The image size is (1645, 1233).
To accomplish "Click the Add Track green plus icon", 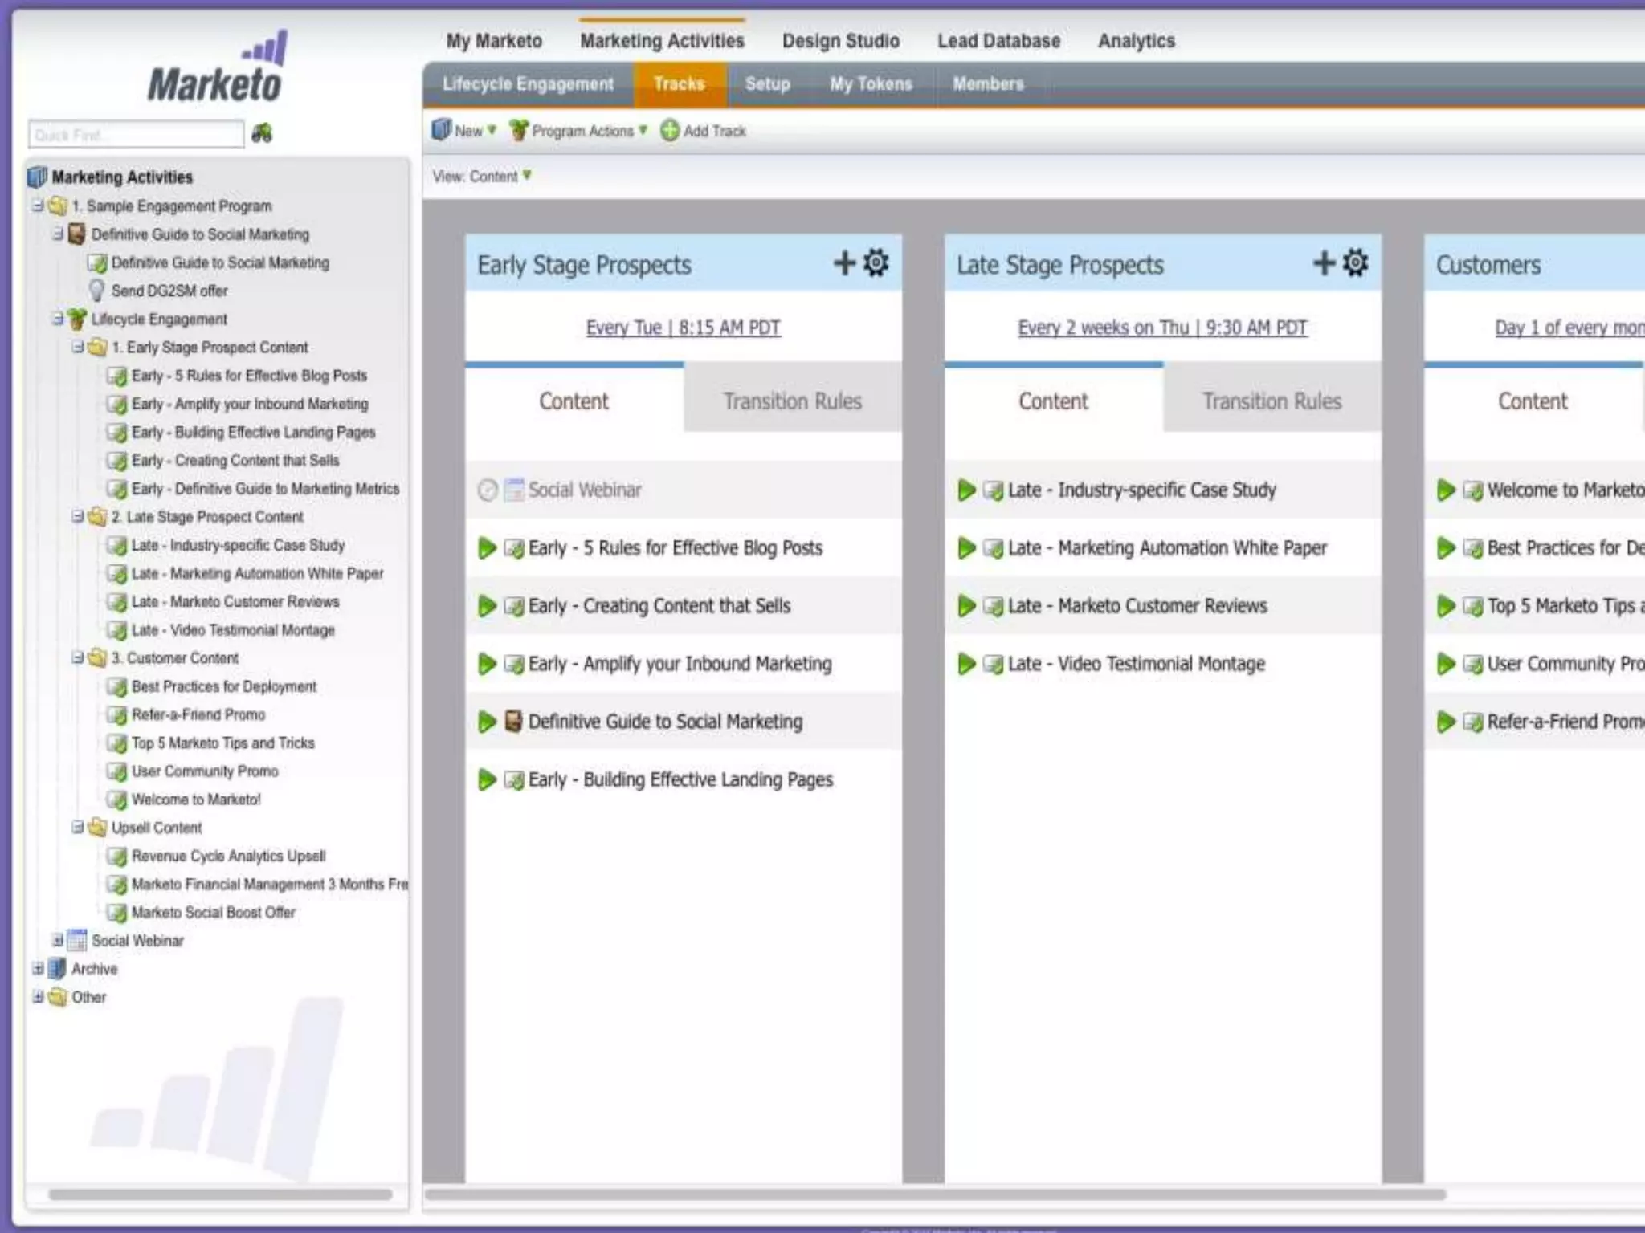I will click(x=670, y=130).
